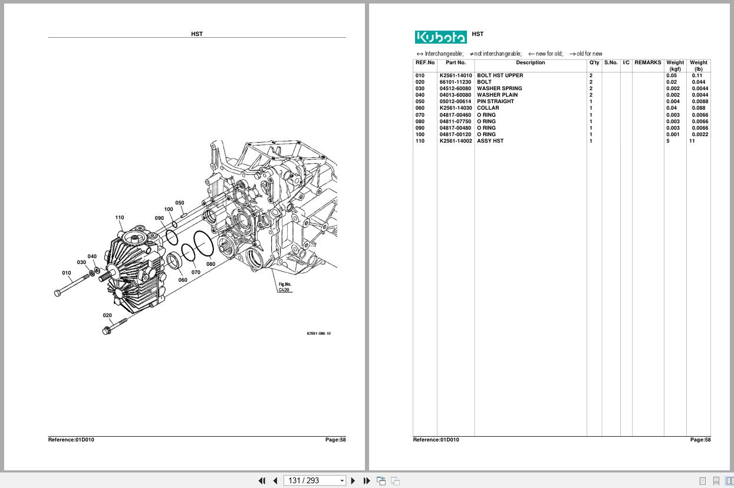
Task: Select callout 110 on the exploded diagram
Action: [120, 217]
